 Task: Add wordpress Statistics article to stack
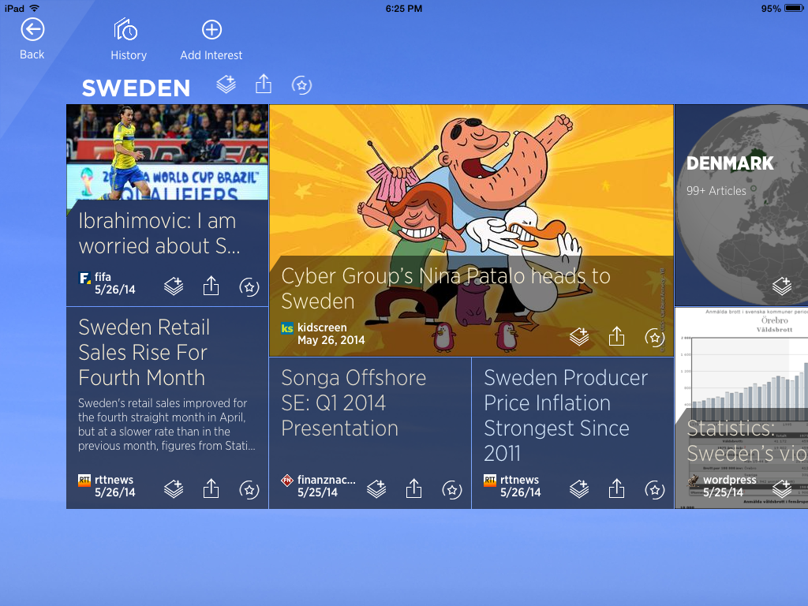pos(782,489)
